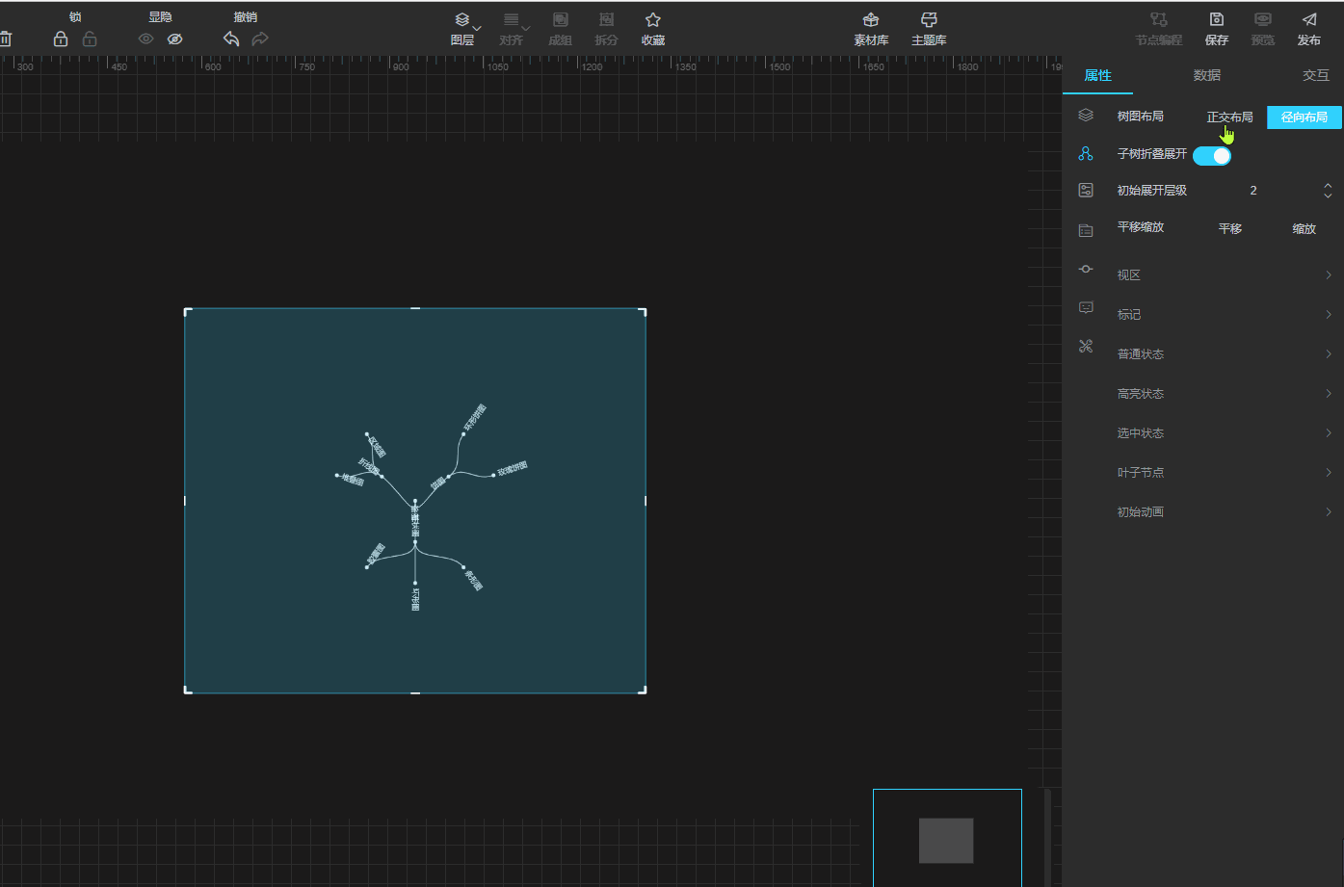This screenshot has width=1344, height=887.
Task: Open 节点编程 node programming
Action: pyautogui.click(x=1158, y=30)
